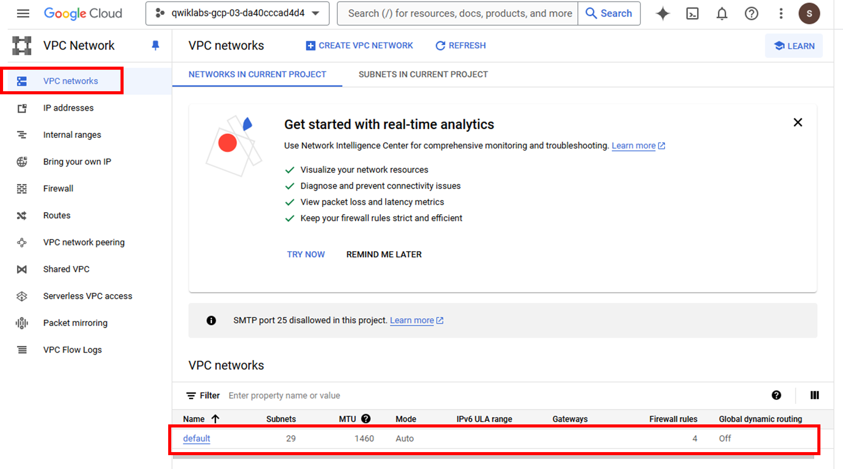843x469 pixels.
Task: Click Firewall rules count 4
Action: pyautogui.click(x=695, y=439)
